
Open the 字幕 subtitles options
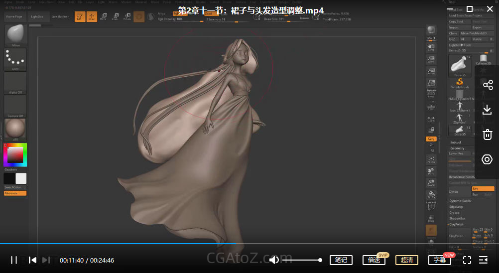click(439, 260)
